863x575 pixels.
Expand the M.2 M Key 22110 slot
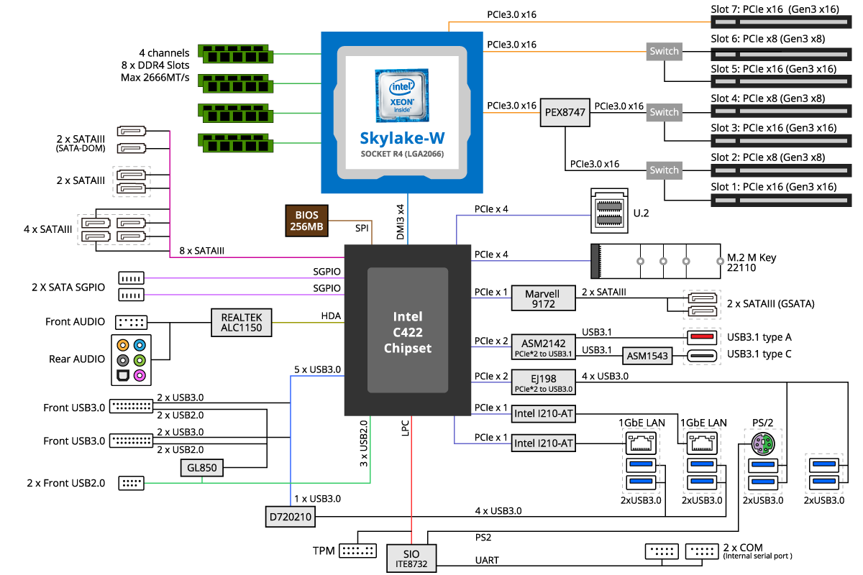tap(654, 260)
